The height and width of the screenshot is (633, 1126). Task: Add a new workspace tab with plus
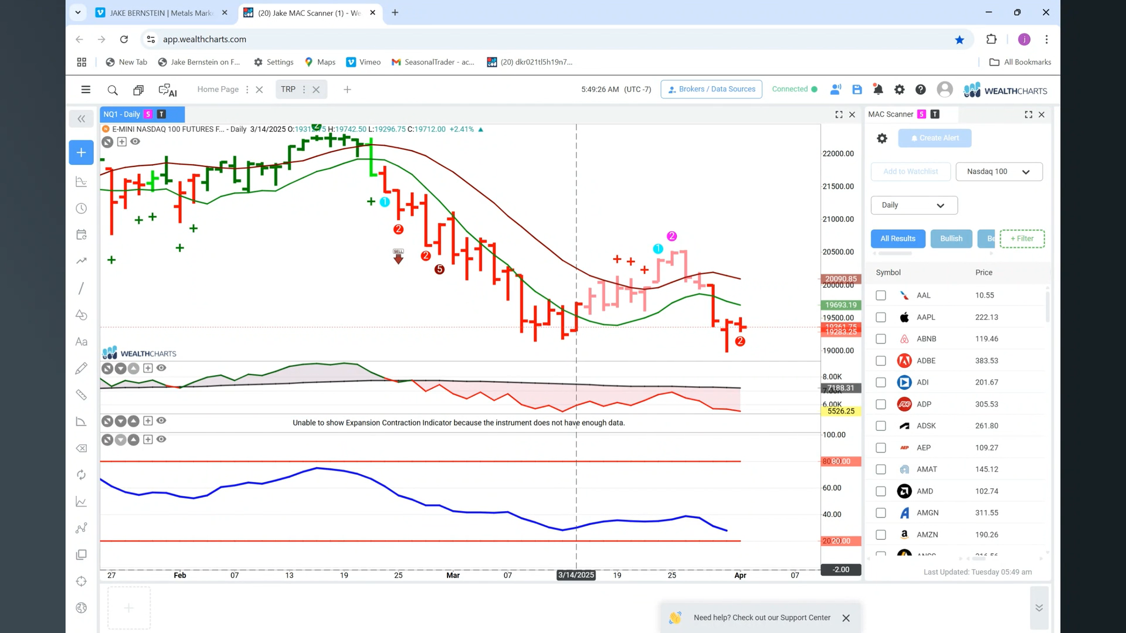pyautogui.click(x=347, y=90)
